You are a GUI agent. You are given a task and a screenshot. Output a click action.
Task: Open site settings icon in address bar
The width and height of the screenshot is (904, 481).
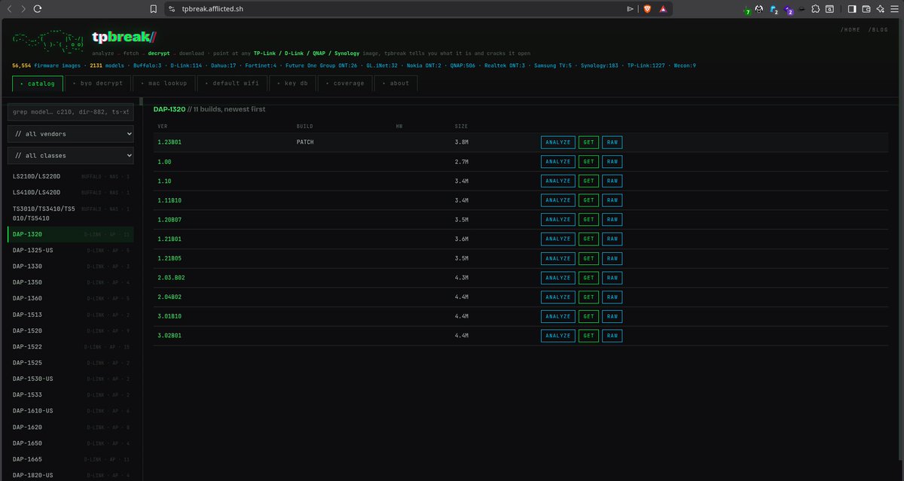[172, 9]
